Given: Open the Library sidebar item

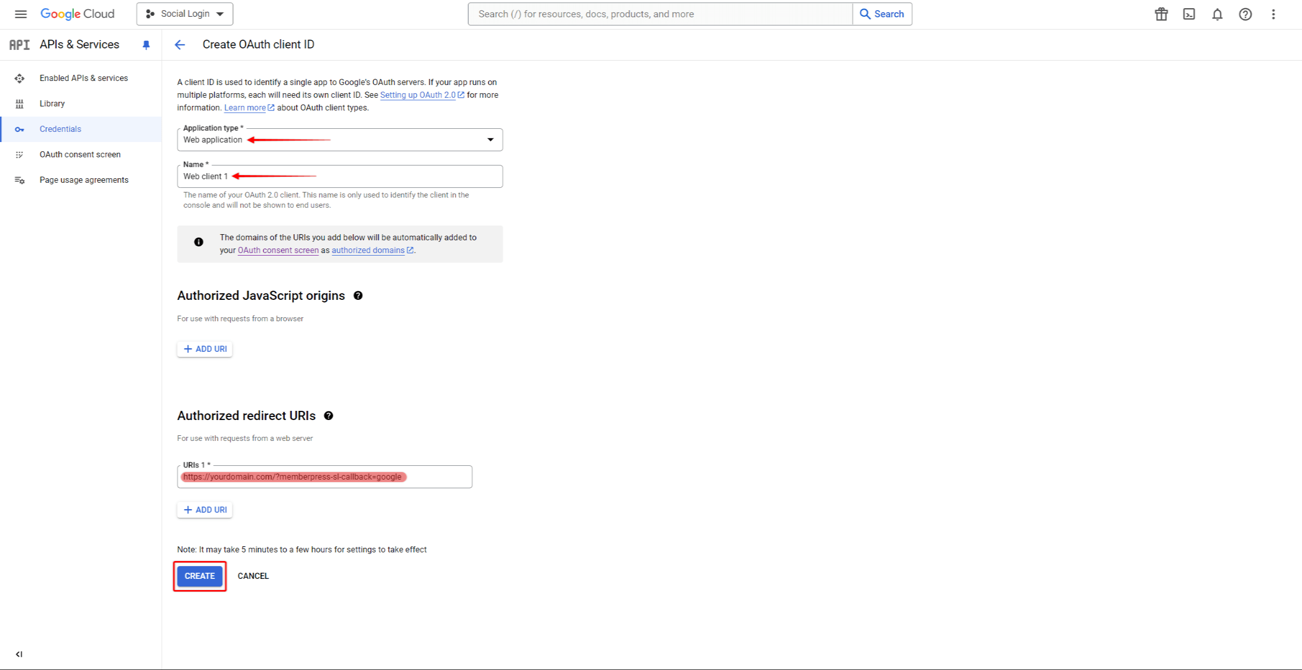Looking at the screenshot, I should [x=81, y=103].
